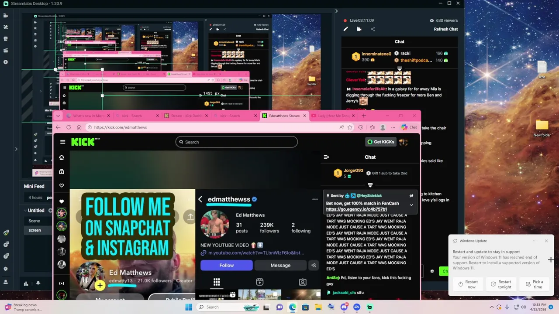Select Instagram reels tab icon
Viewport: 559px width, 314px height.
tap(259, 282)
